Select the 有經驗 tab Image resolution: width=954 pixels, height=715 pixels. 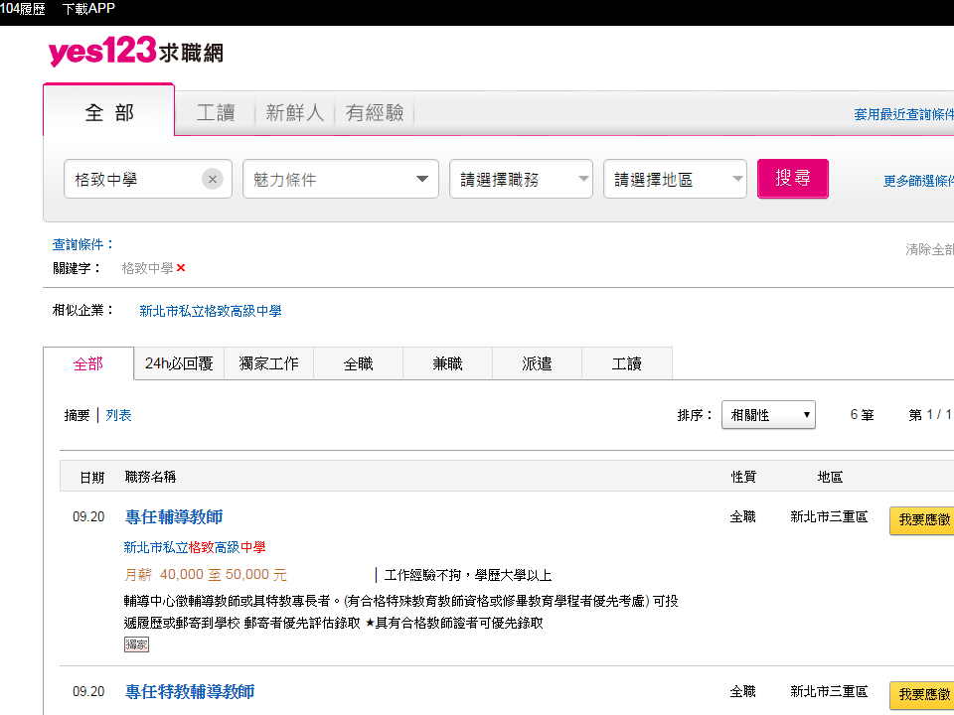click(x=375, y=113)
